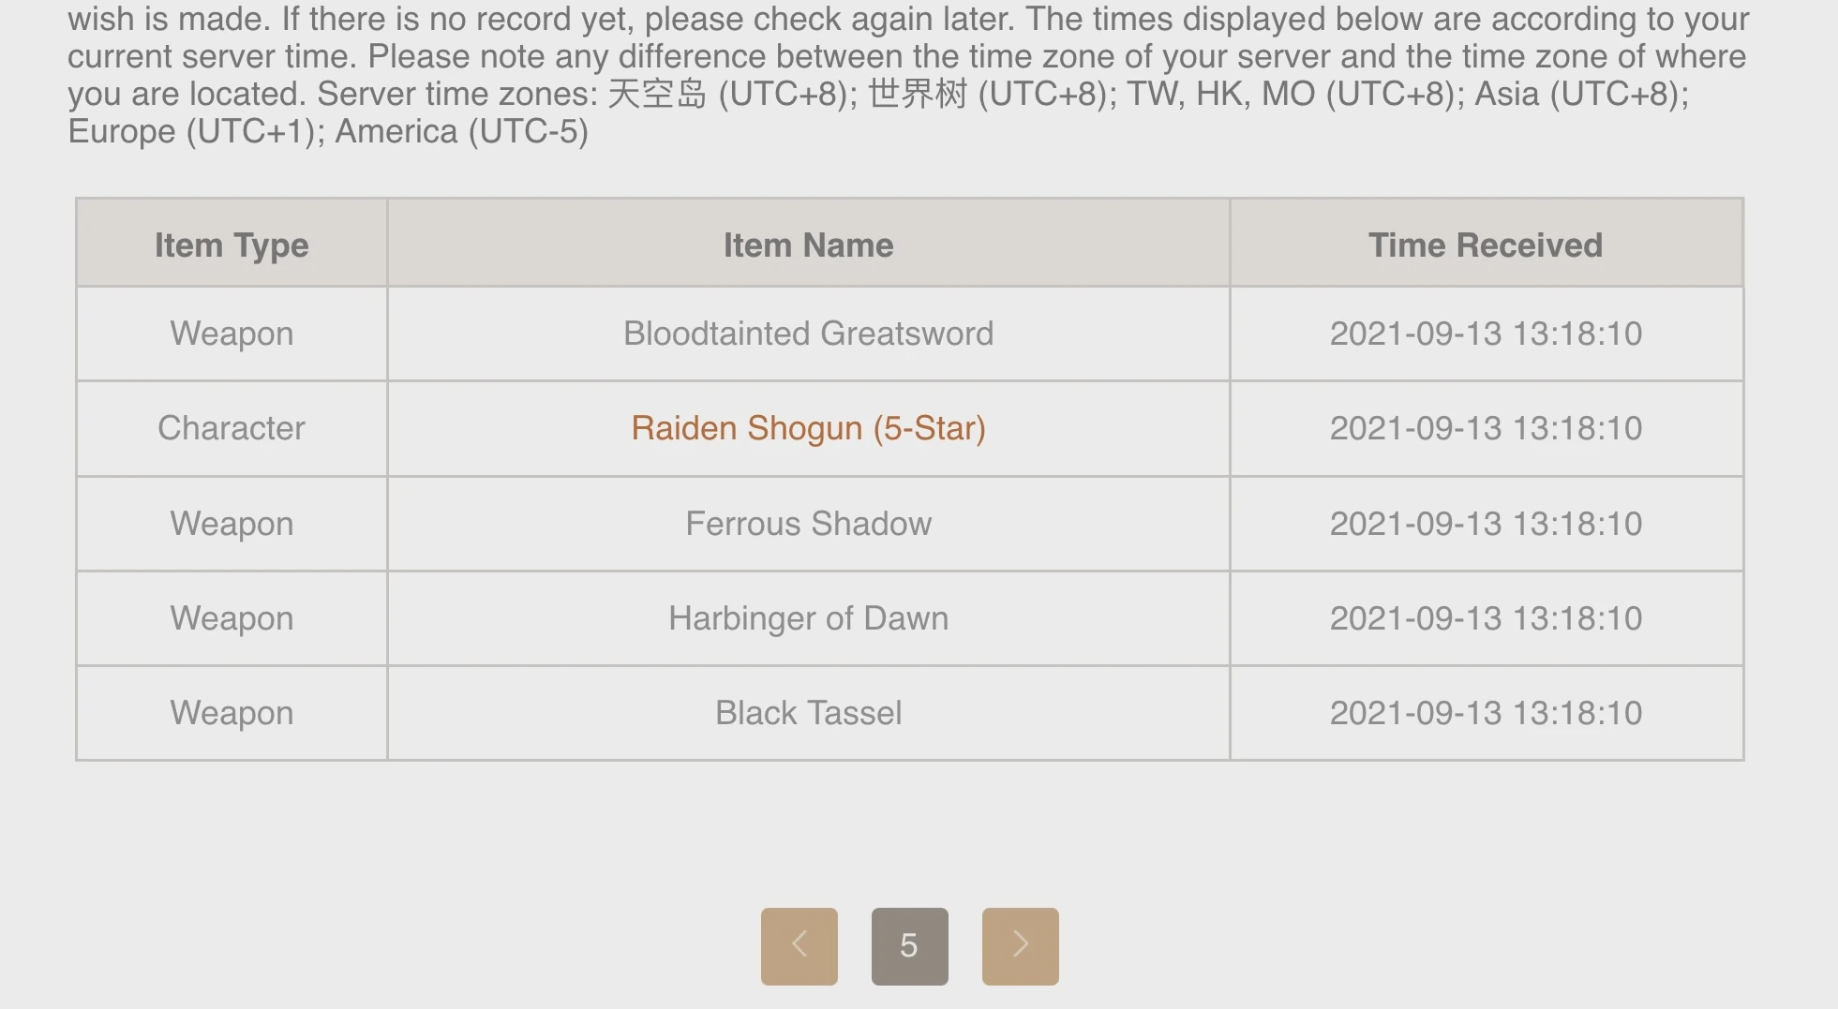Viewport: 1838px width, 1009px height.
Task: Select the Raiden Shogun (5-Star) entry
Action: pyautogui.click(x=808, y=428)
